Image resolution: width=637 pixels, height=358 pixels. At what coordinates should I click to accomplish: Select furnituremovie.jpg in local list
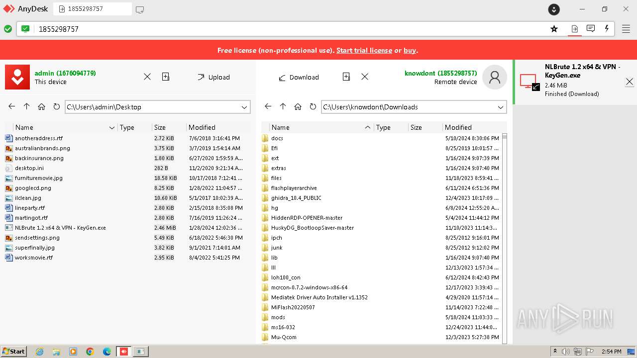click(x=127, y=178)
